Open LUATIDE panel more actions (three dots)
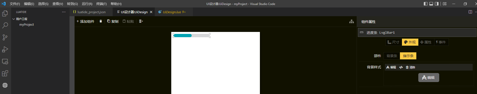Screen dimensions: 477x94 coord(64,12)
